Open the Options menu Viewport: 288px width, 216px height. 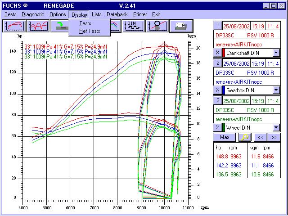tap(58, 14)
